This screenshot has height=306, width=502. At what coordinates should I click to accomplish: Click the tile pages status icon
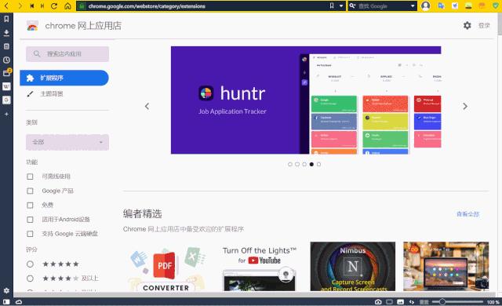[389, 301]
